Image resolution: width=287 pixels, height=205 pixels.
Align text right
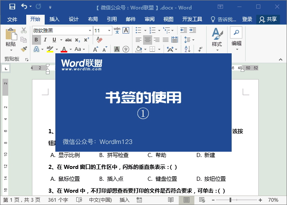157,40
